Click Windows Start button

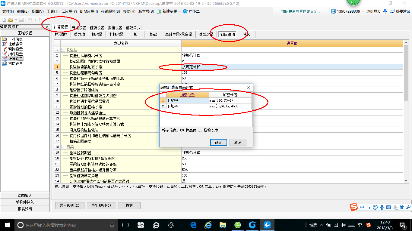[7, 225]
